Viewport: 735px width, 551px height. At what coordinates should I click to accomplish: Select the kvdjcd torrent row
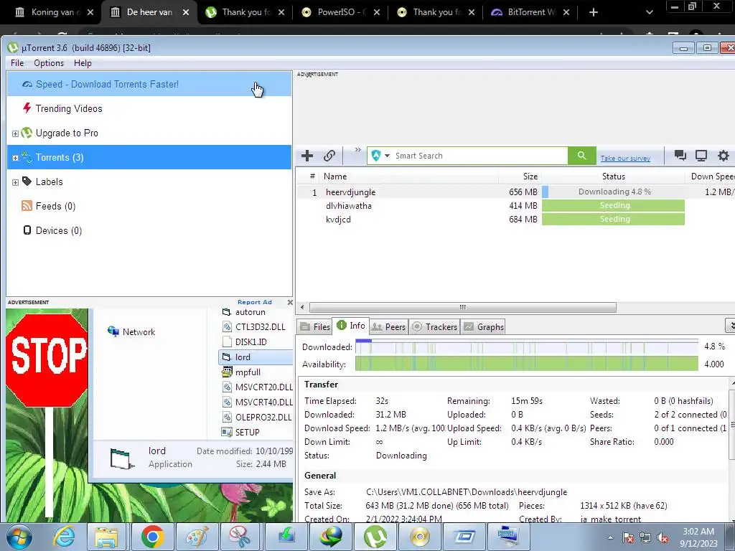[515, 219]
